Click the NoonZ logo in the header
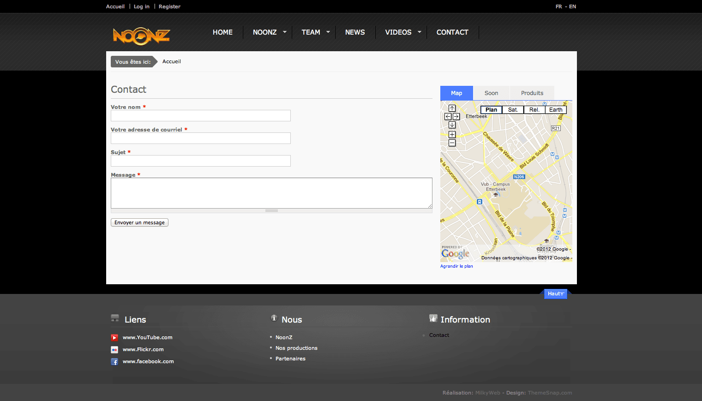Image resolution: width=702 pixels, height=401 pixels. [141, 36]
